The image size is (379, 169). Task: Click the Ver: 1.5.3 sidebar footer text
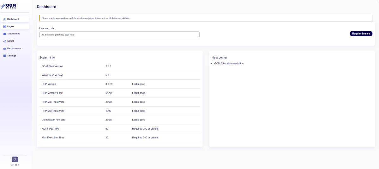pyautogui.click(x=15, y=165)
